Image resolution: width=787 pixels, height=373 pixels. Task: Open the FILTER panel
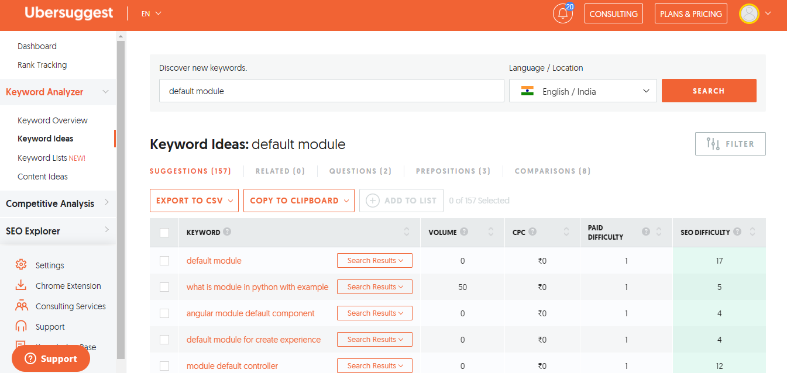tap(730, 143)
